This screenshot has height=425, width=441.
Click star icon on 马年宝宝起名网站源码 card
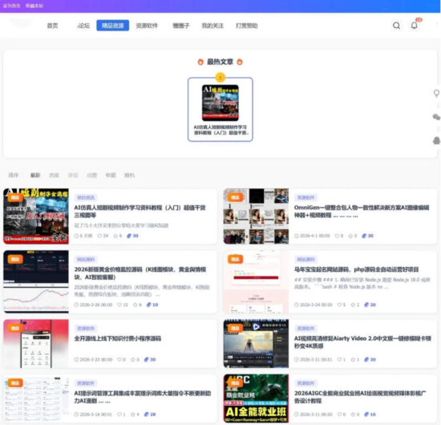(353, 305)
